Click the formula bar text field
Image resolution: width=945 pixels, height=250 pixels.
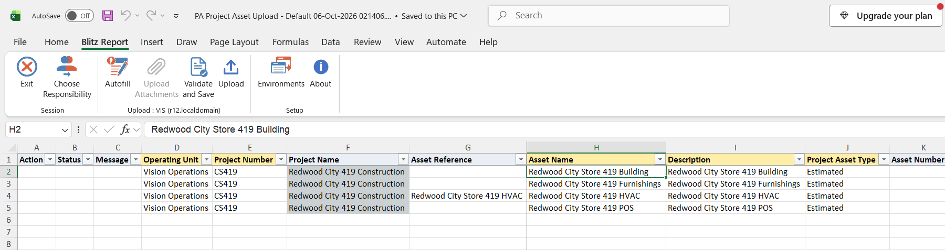coord(544,129)
